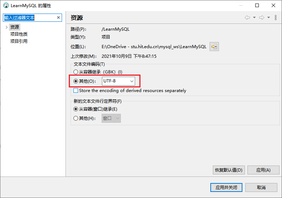This screenshot has width=282, height=198.
Task: Click the 资源 page heading
Action: (77, 17)
